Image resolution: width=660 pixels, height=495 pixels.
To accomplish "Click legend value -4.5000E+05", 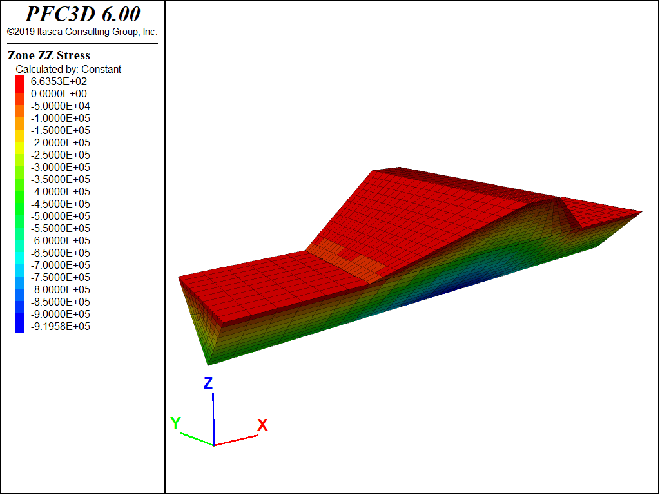I will click(x=61, y=204).
